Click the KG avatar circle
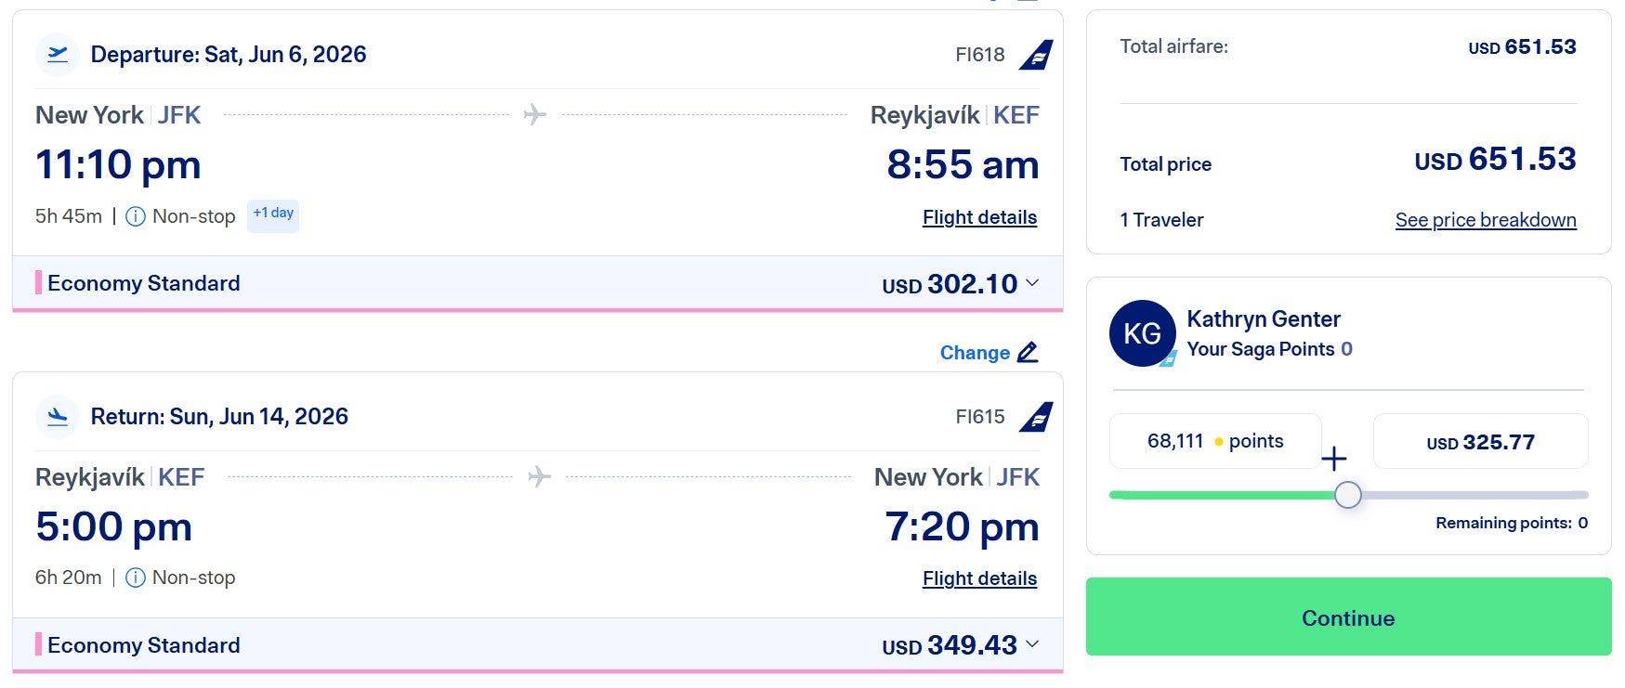The height and width of the screenshot is (688, 1625). (x=1142, y=332)
